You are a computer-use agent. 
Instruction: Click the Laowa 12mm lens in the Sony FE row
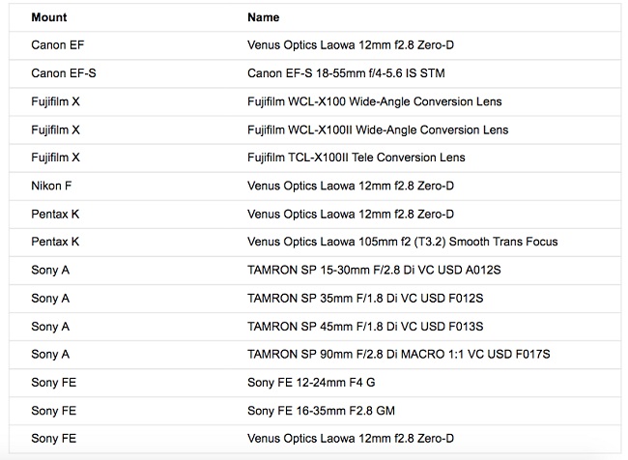351,439
